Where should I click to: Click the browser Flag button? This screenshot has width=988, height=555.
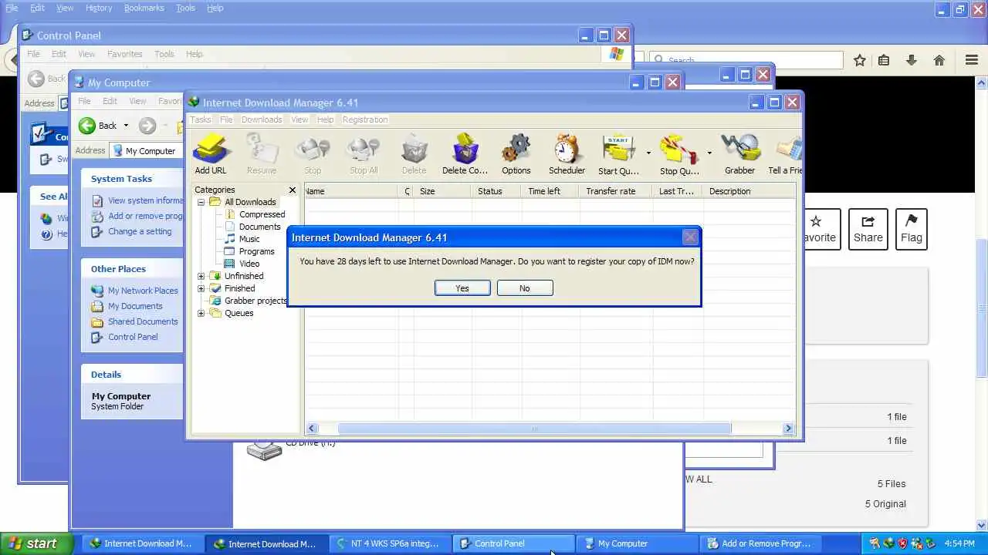click(x=911, y=229)
